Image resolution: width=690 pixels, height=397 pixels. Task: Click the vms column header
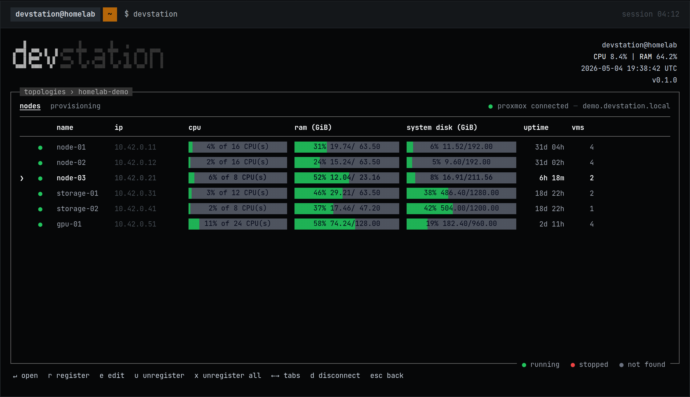578,127
